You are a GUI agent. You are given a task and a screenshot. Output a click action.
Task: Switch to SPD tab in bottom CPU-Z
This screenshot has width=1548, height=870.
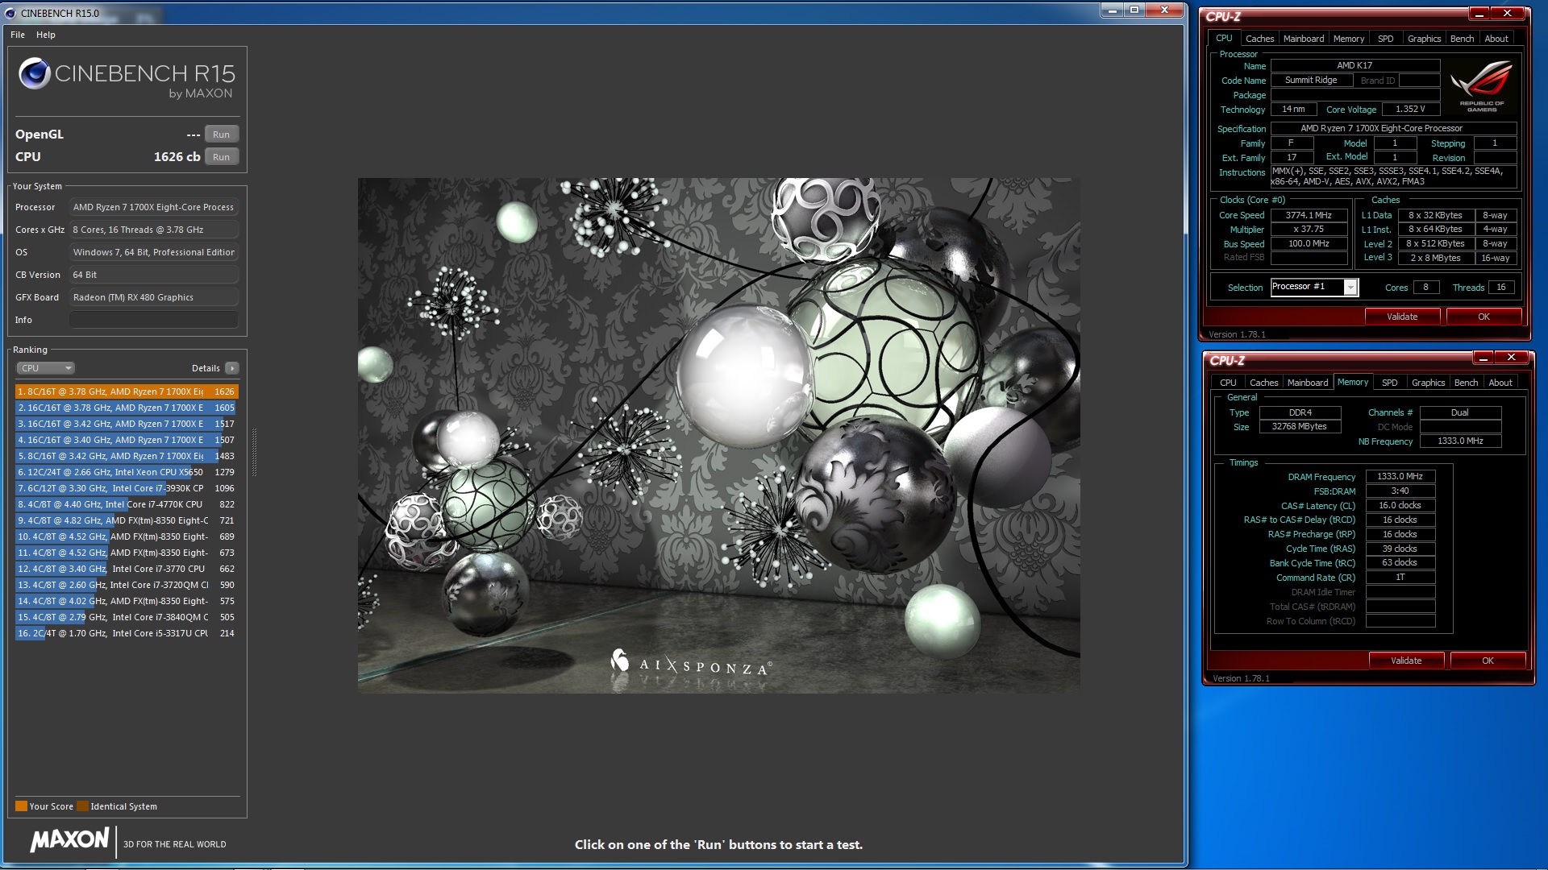click(1390, 383)
